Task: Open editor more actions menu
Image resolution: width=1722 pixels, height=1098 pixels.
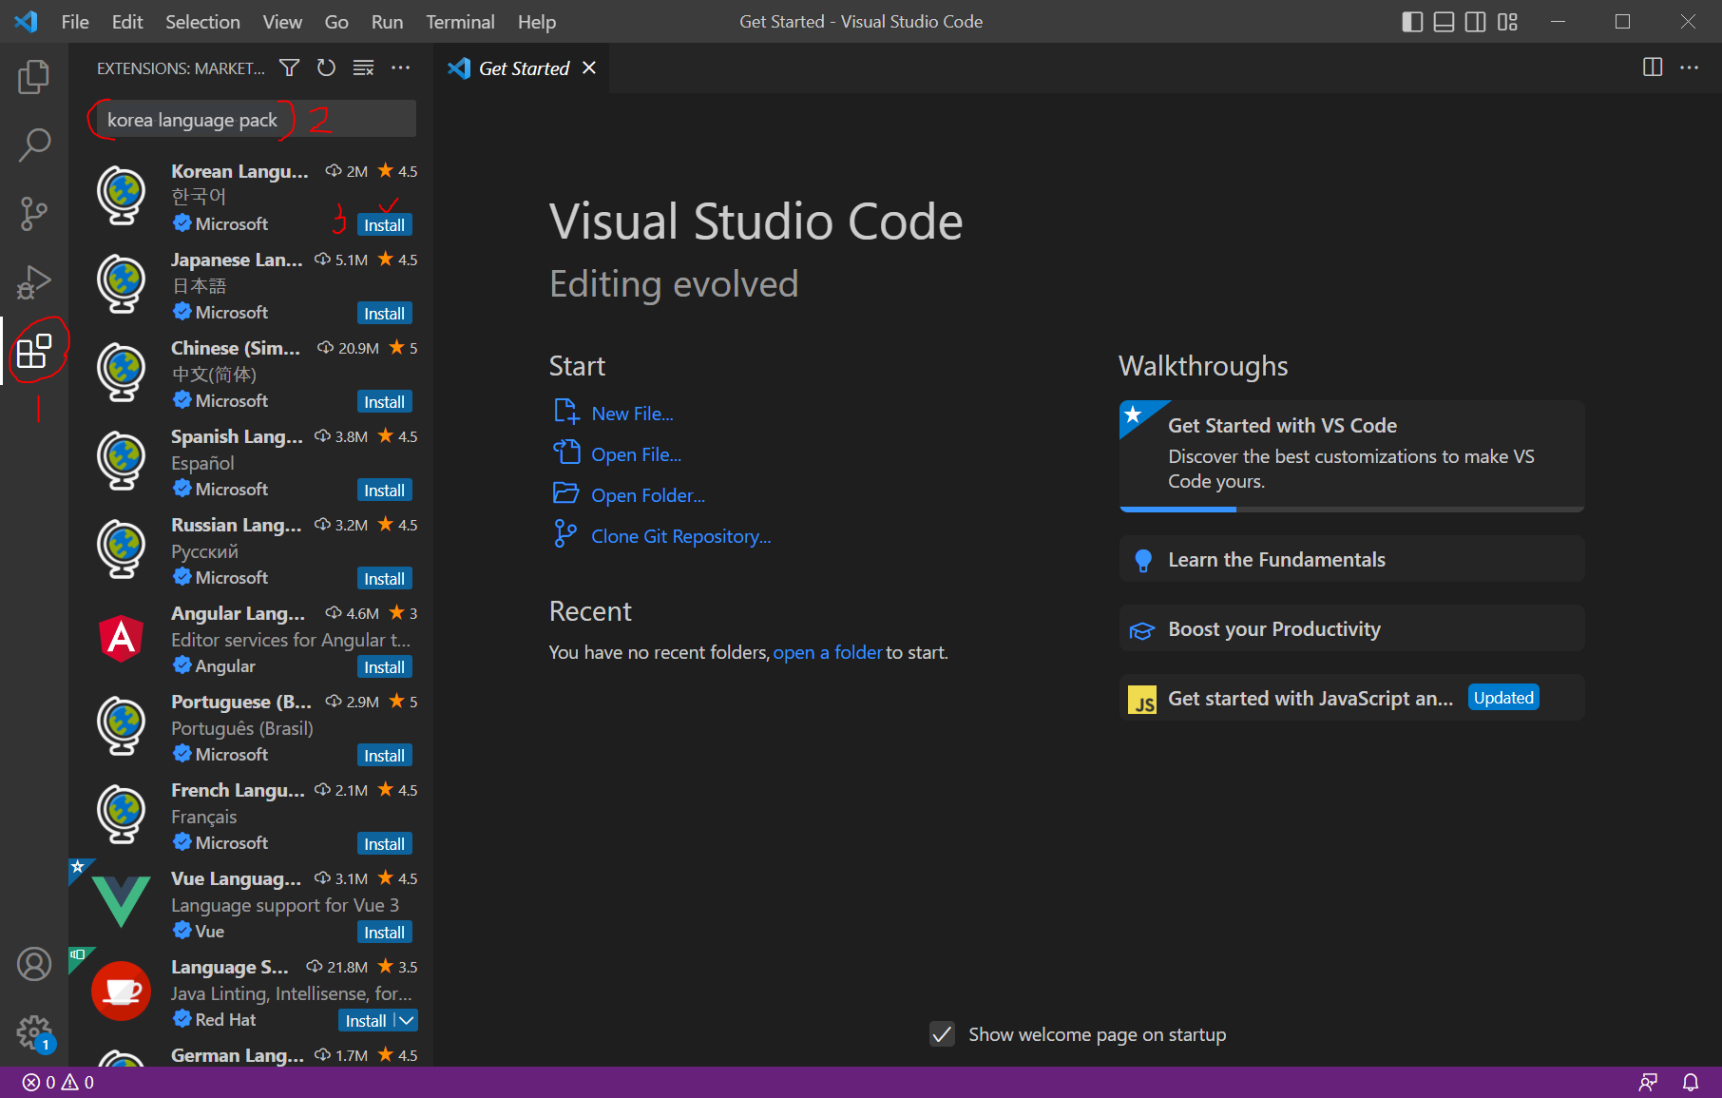Action: [1689, 67]
